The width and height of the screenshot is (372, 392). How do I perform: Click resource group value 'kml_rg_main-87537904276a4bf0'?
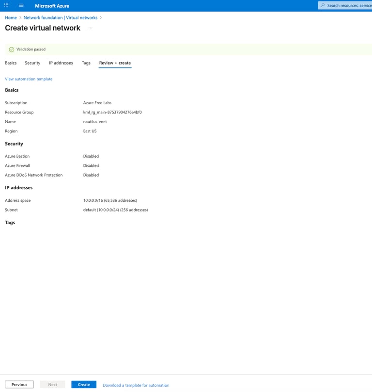112,112
